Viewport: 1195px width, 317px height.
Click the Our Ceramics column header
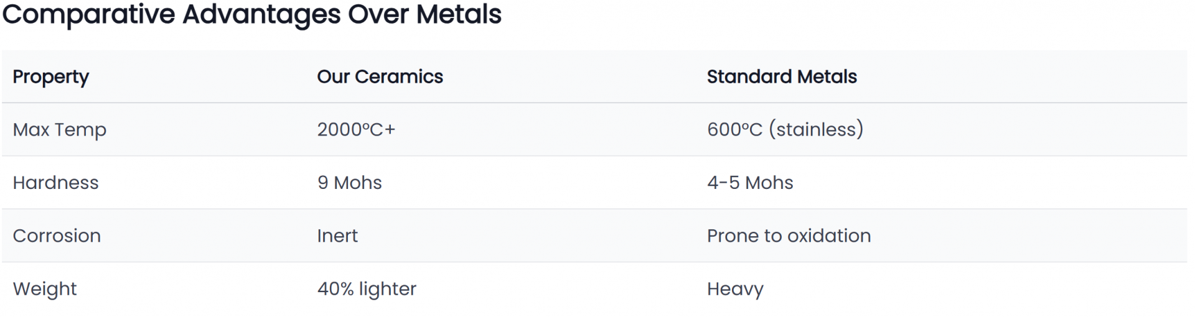[380, 76]
